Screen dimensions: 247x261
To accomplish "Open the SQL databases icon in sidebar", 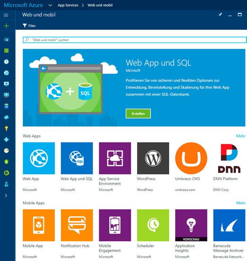I will tap(6, 106).
